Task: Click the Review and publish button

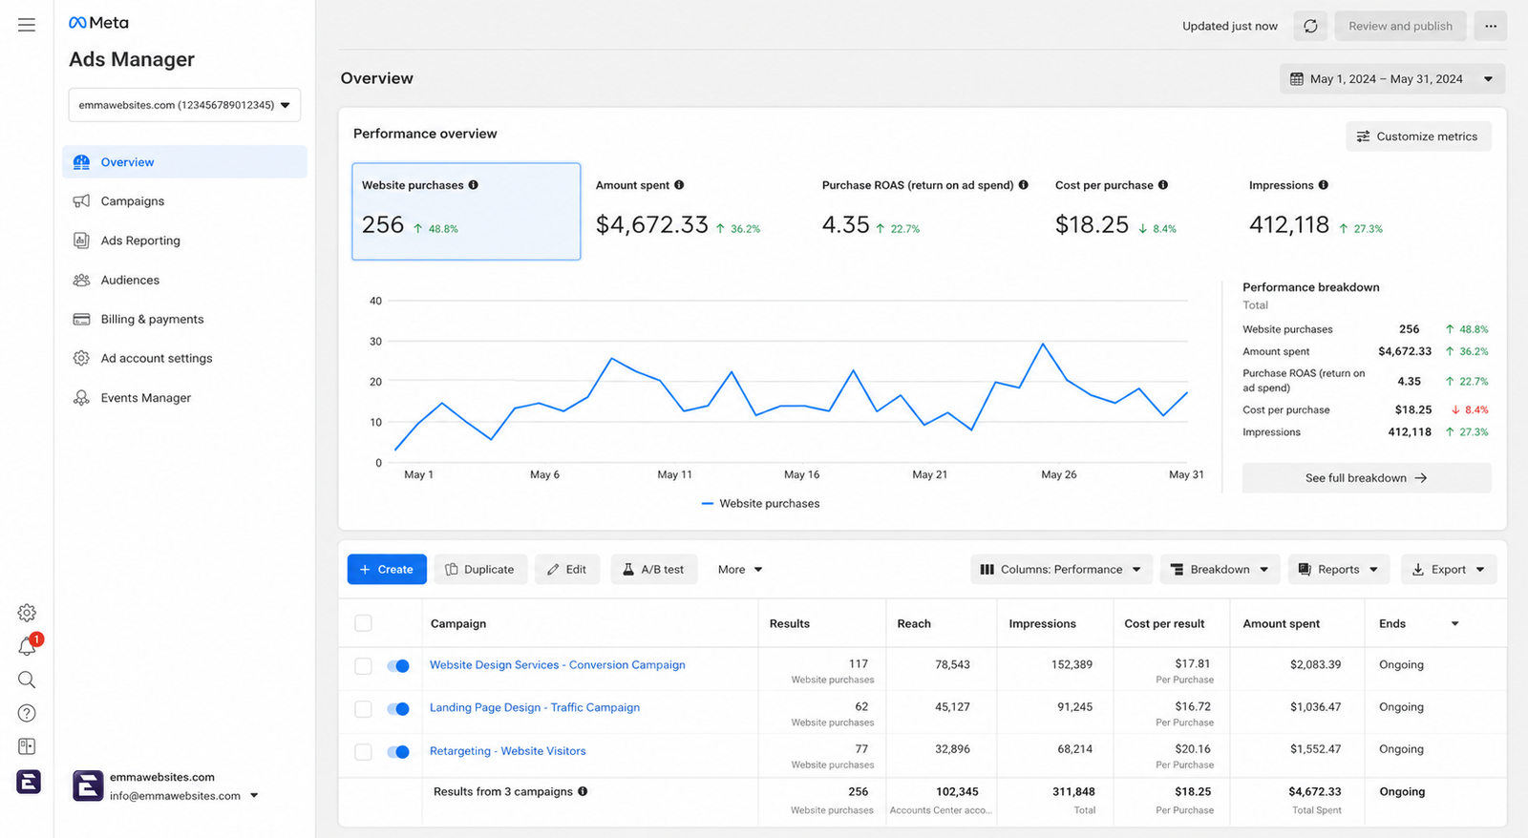Action: pyautogui.click(x=1400, y=26)
